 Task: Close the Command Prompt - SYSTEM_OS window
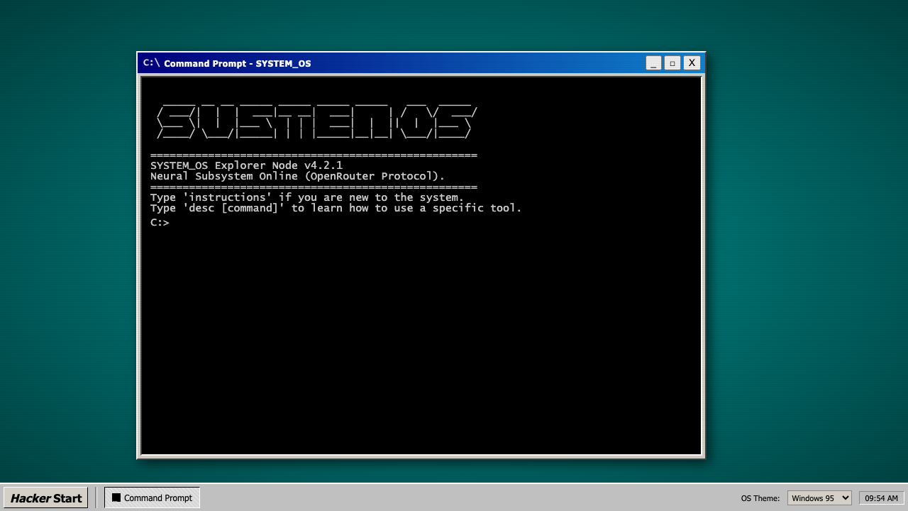click(x=692, y=63)
